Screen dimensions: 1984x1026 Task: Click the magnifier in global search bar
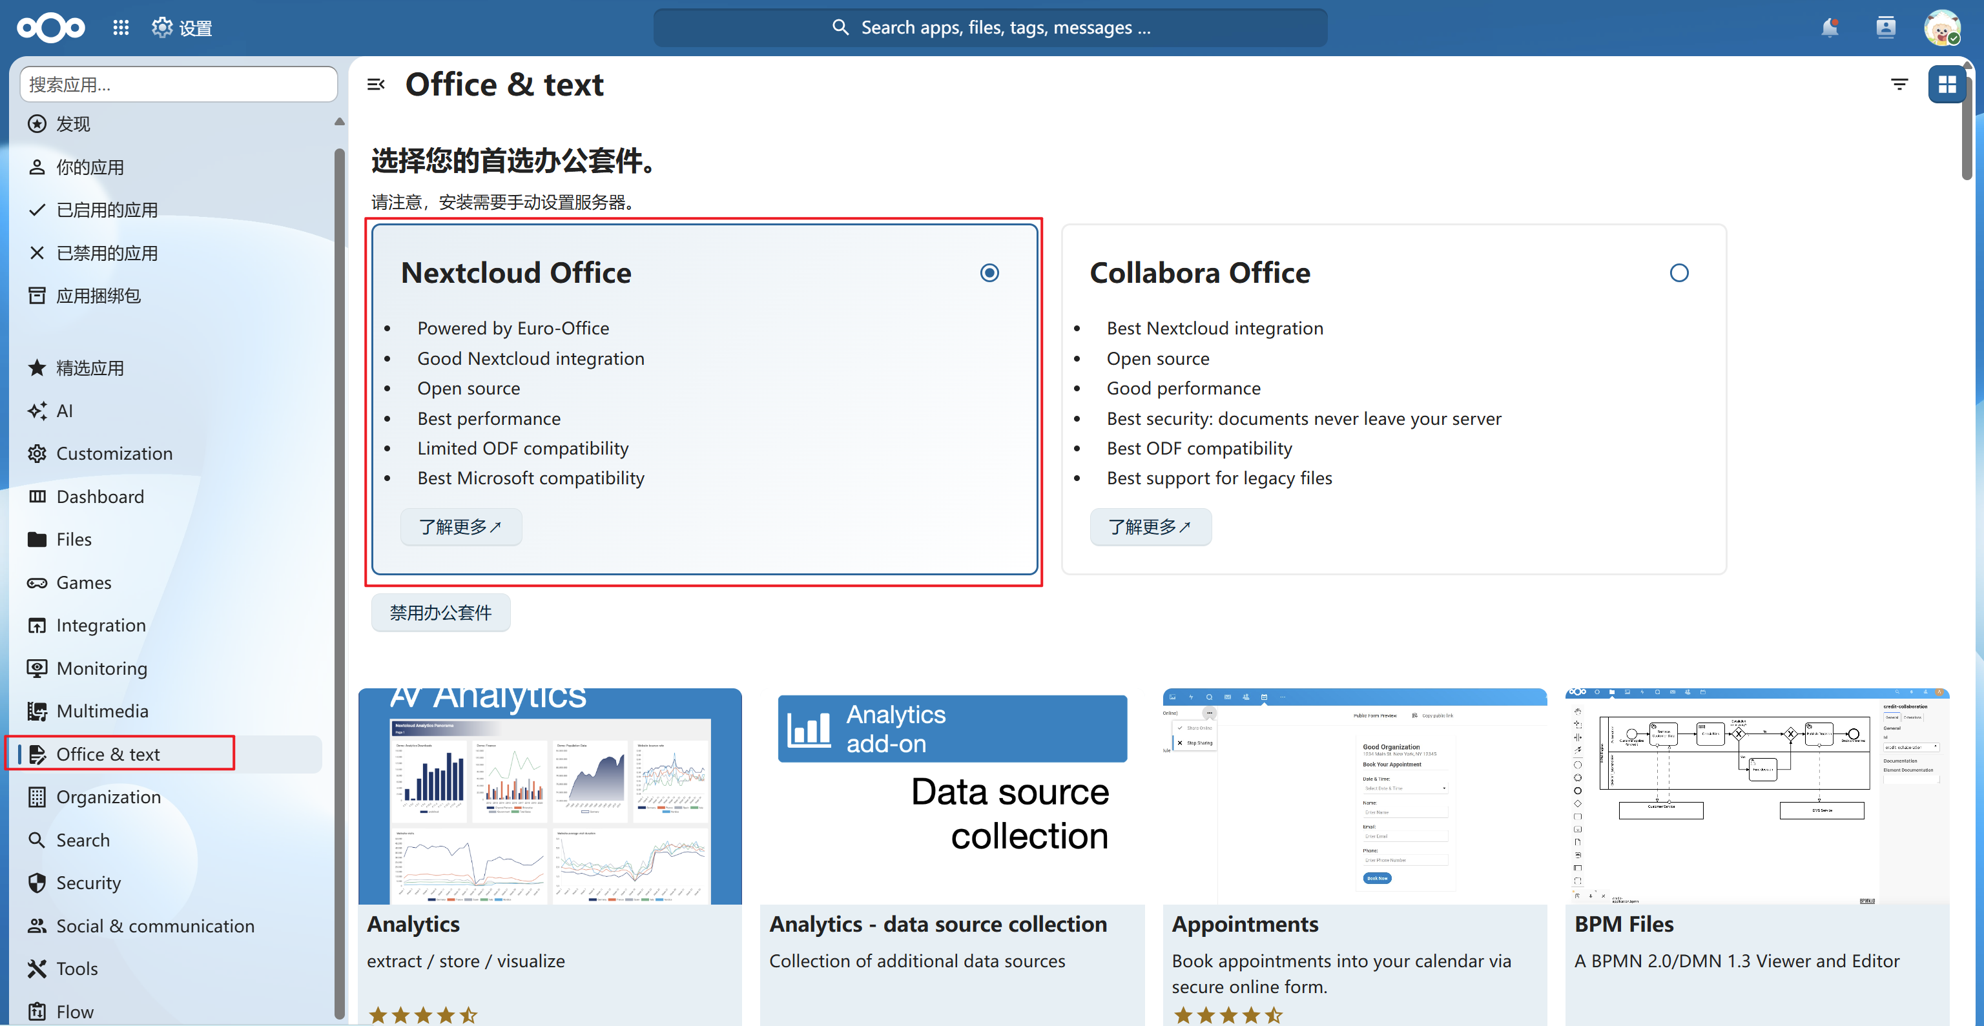840,28
